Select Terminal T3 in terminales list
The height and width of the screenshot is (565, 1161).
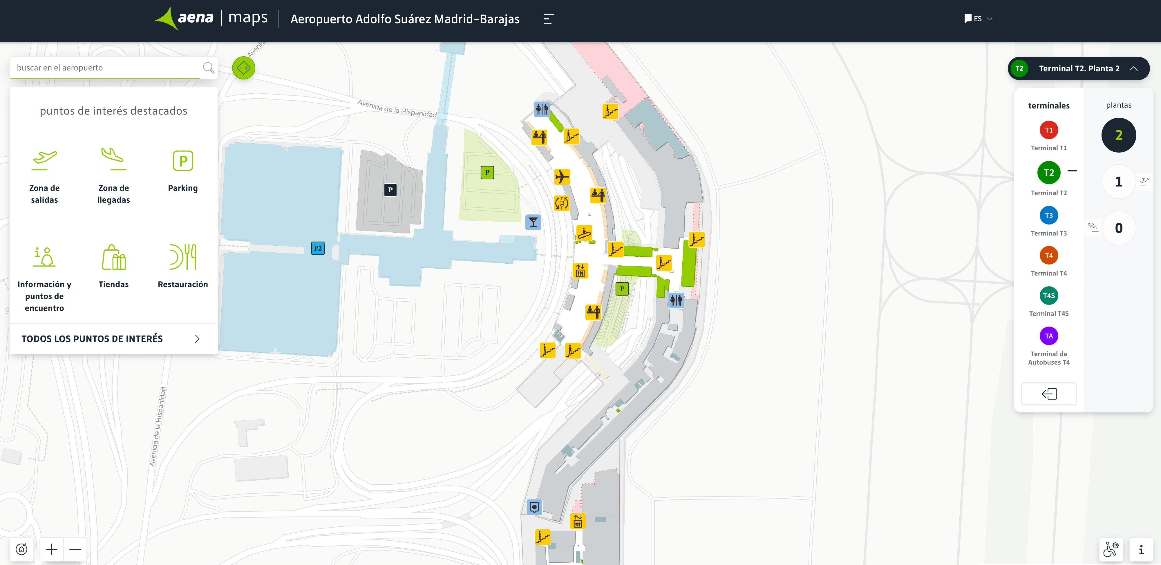click(x=1049, y=216)
